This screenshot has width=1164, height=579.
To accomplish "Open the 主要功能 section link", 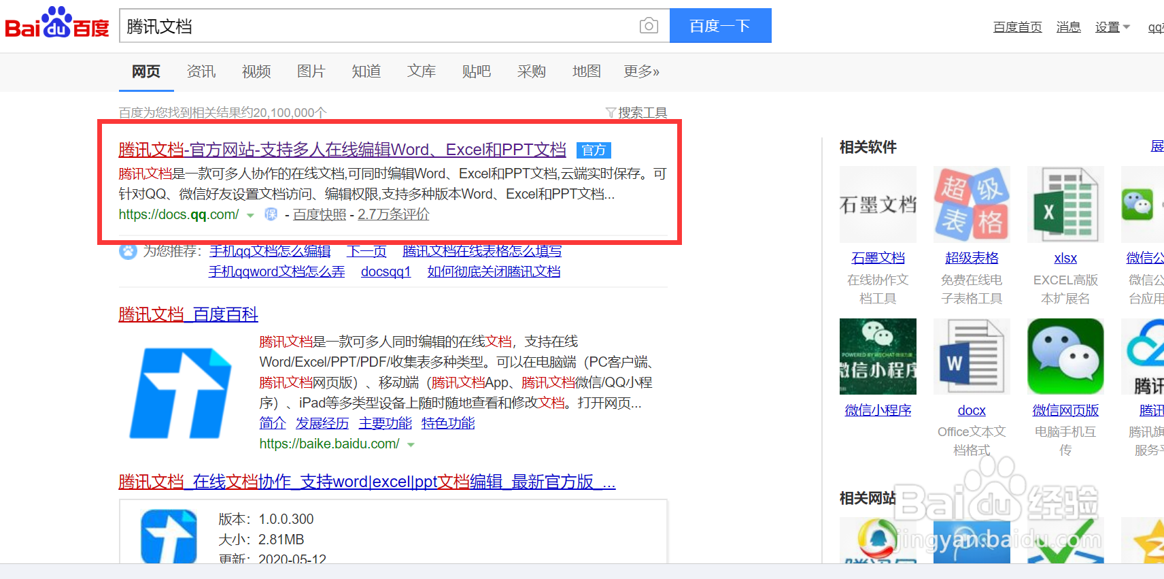I will 386,423.
